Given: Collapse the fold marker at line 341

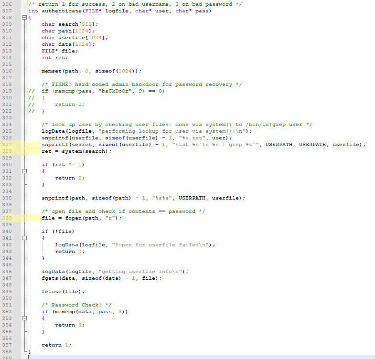Looking at the screenshot, I should 24,238.
